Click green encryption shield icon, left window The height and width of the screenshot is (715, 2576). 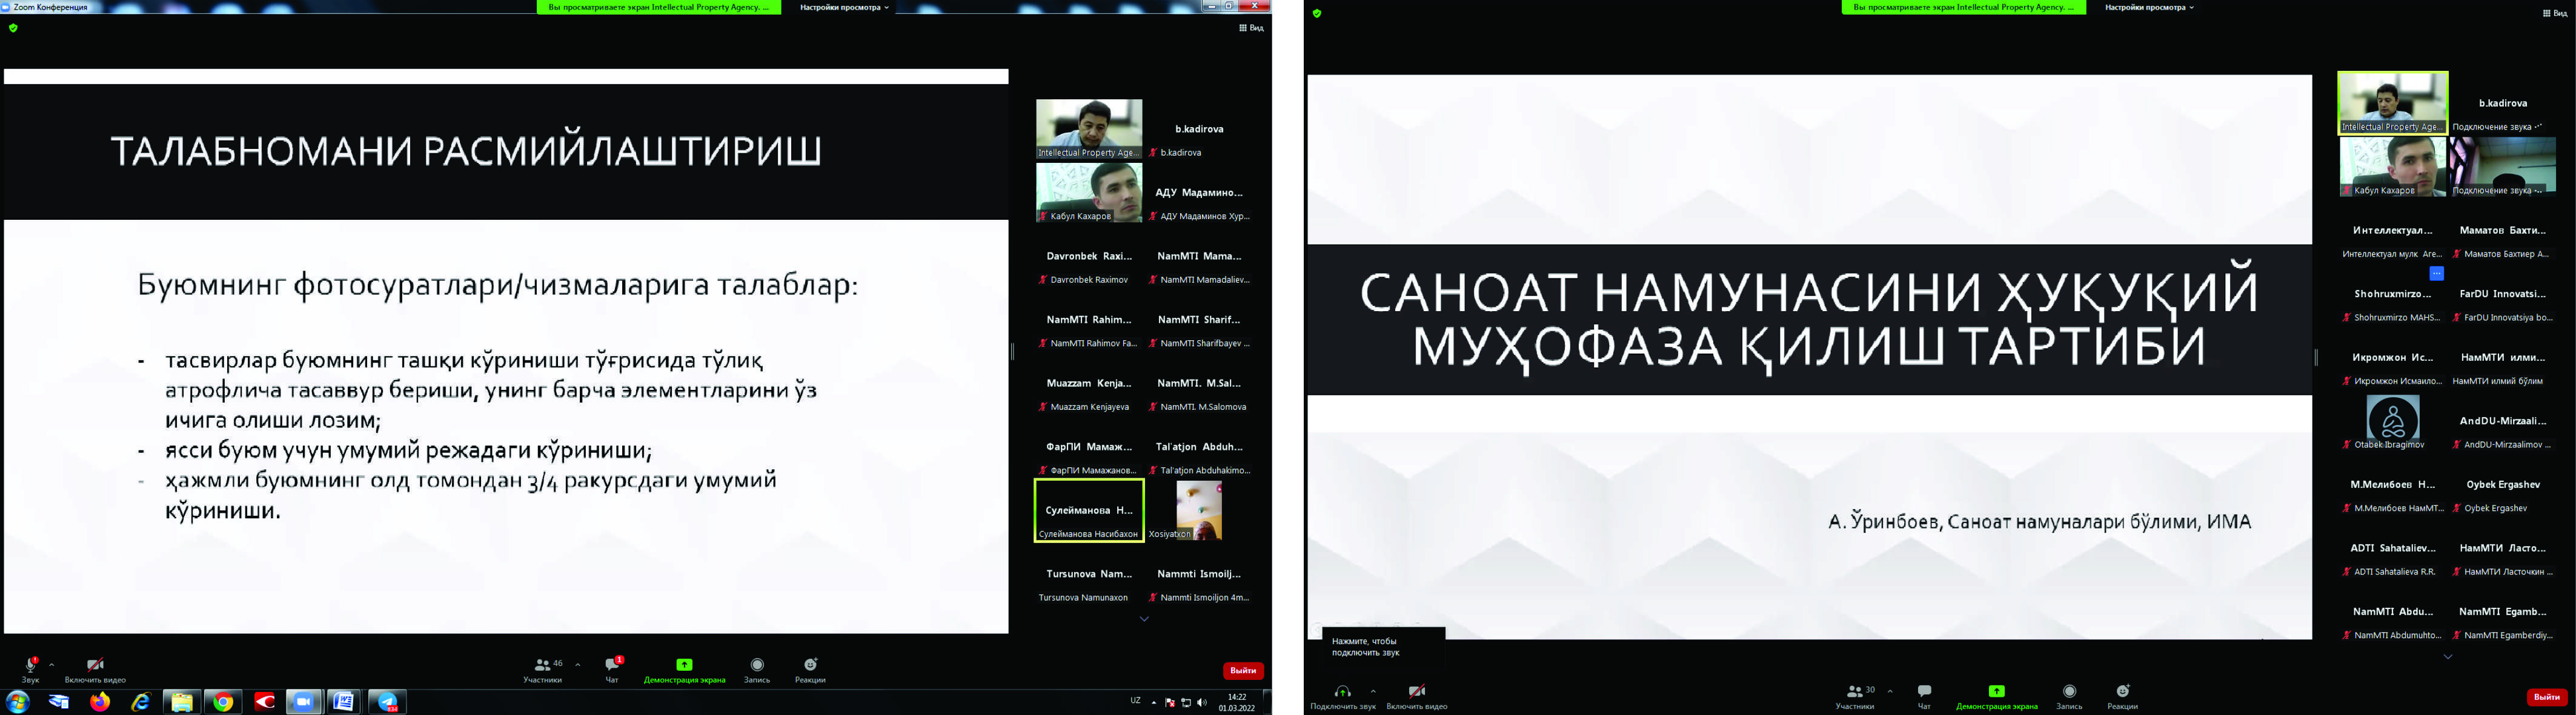(x=13, y=28)
